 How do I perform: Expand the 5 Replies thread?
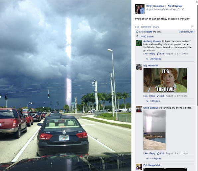tap(155, 101)
